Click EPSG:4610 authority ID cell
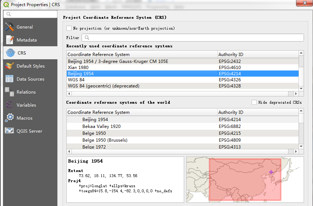Screen dimensions: 313x206 coord(230,67)
